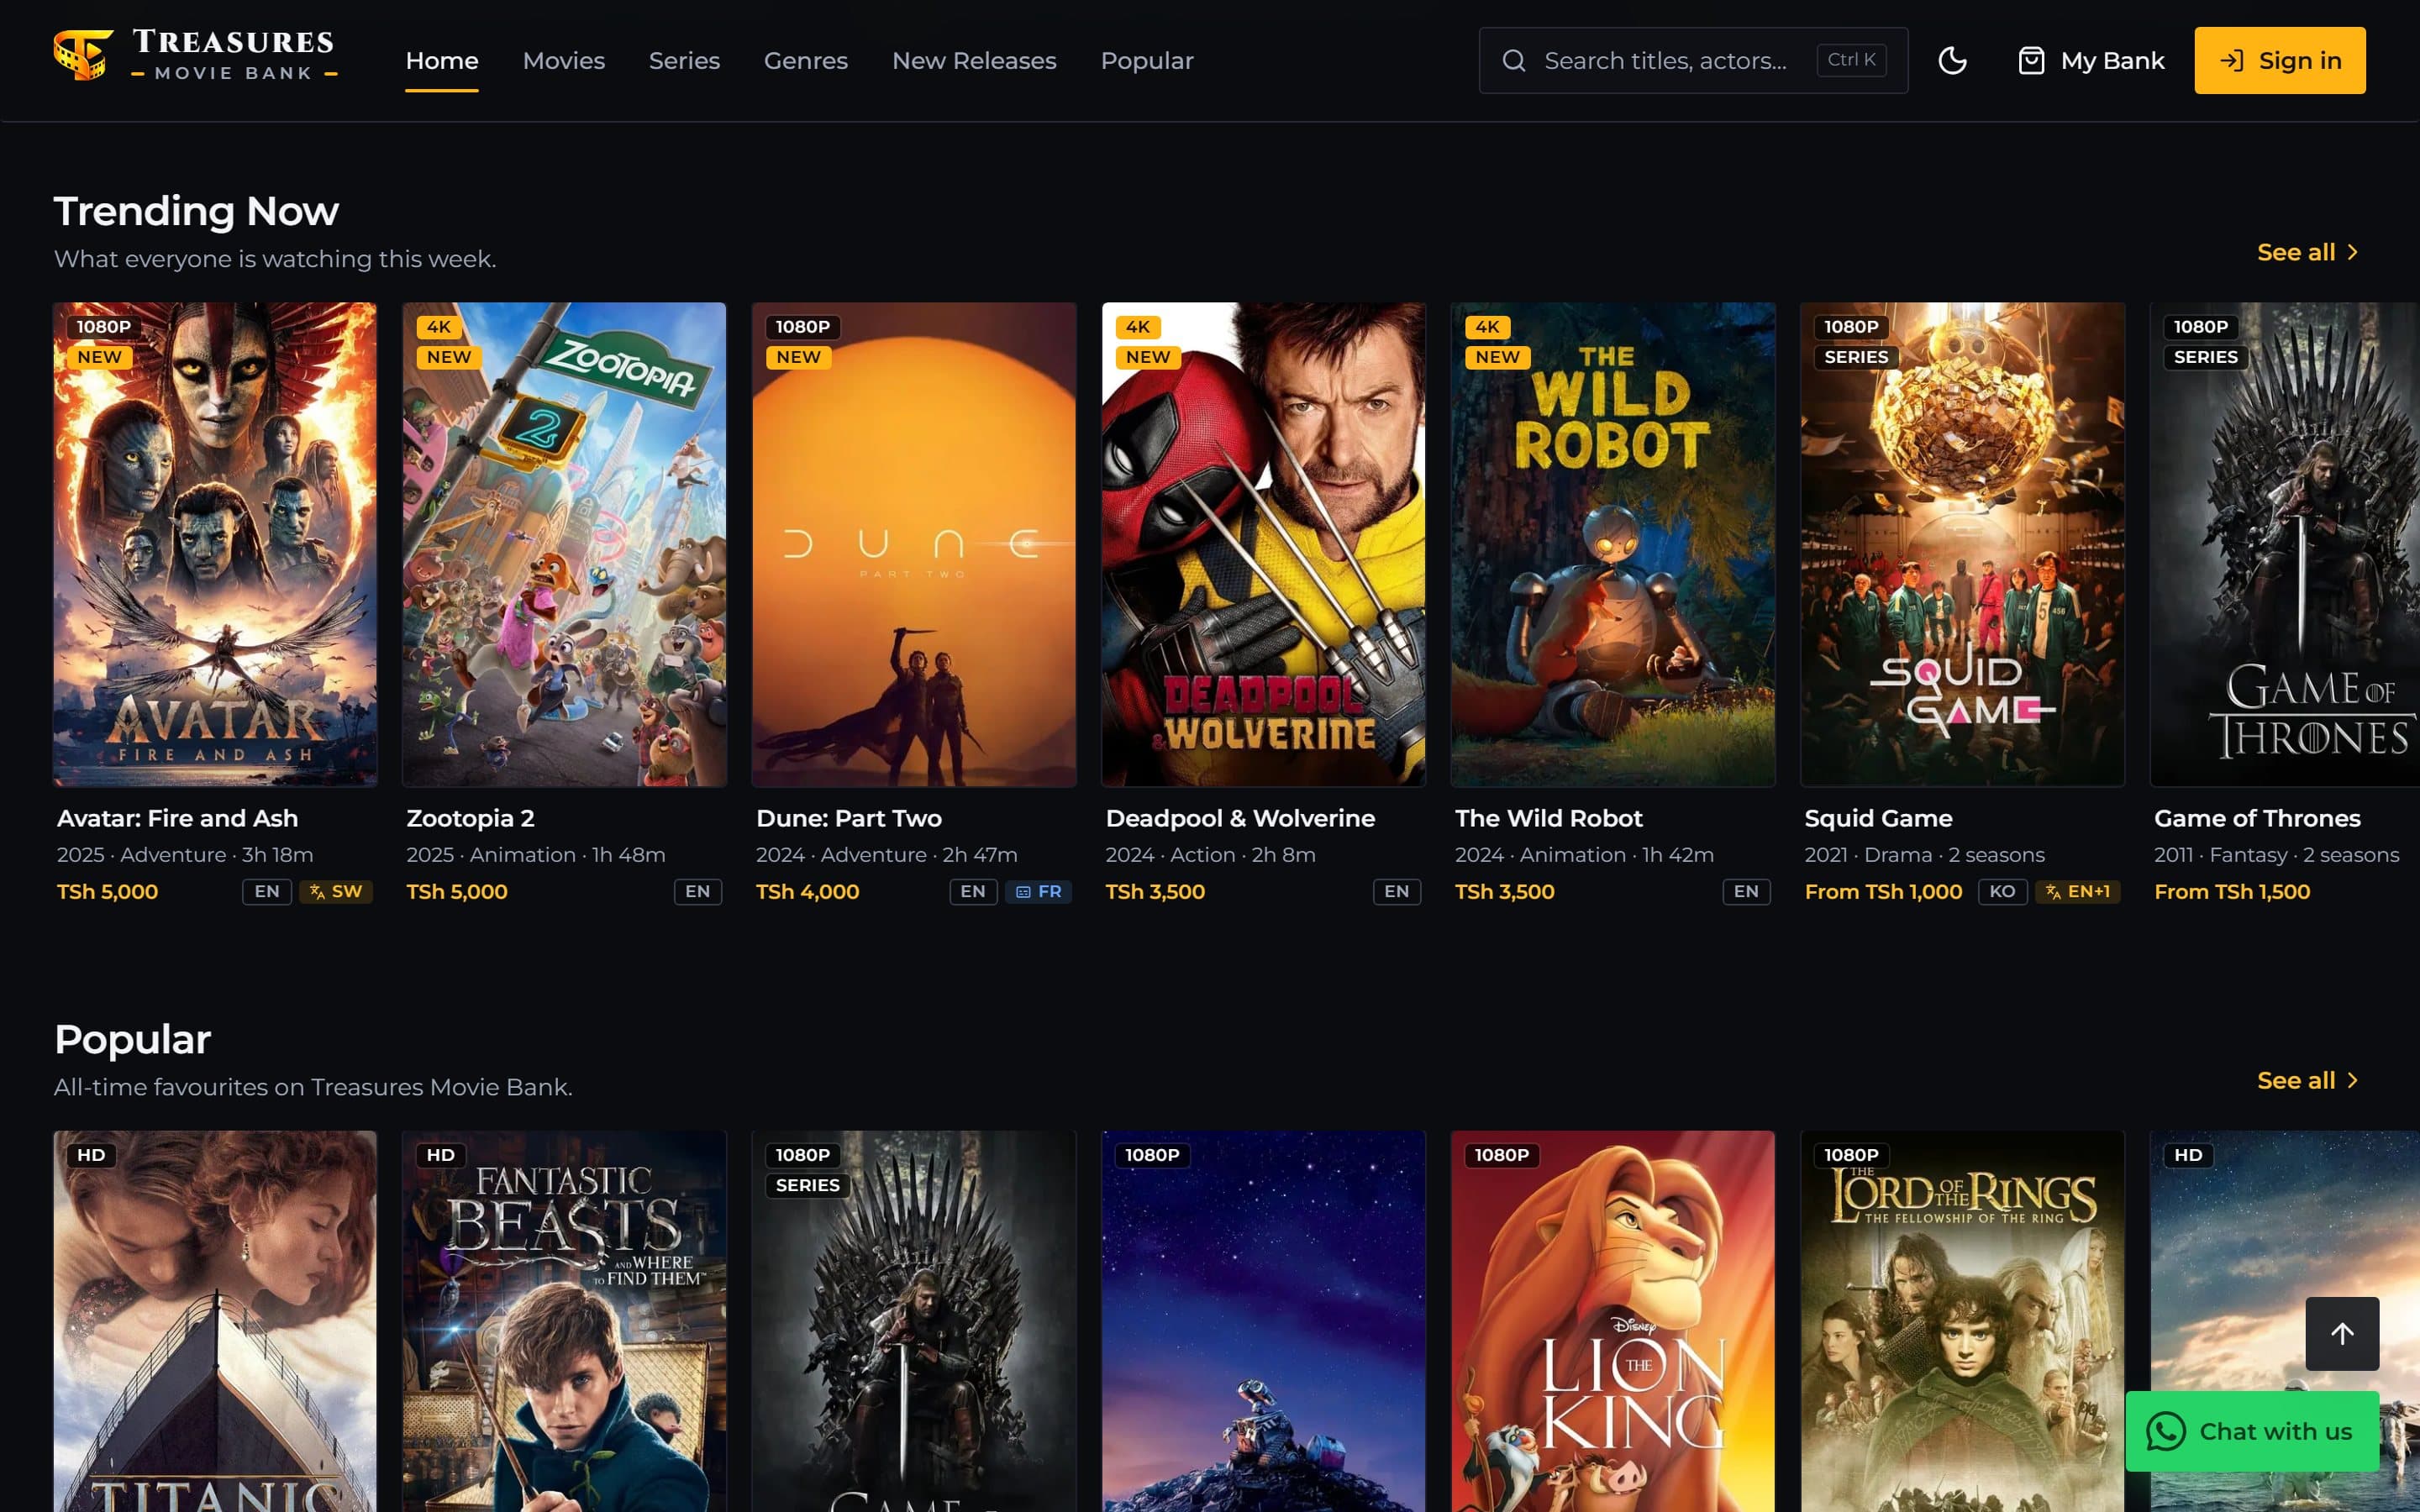2420x1512 pixels.
Task: Click the SERIES badge on Squid Game
Action: pyautogui.click(x=1856, y=357)
